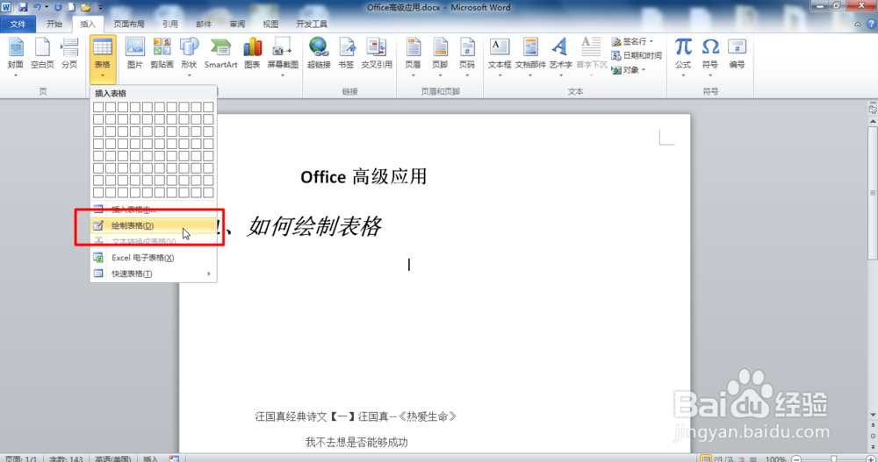
Task: Insert WordArt (艺术字)
Action: pyautogui.click(x=560, y=57)
